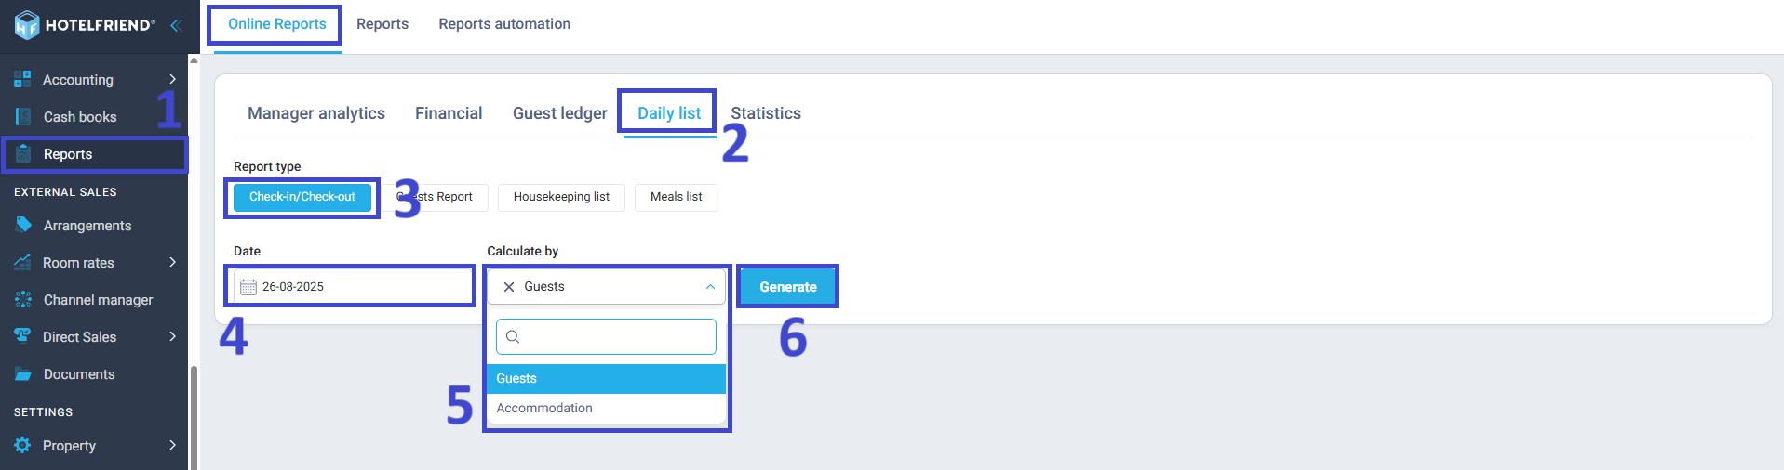The image size is (1784, 470).
Task: Open Documents in the sidebar
Action: [79, 374]
